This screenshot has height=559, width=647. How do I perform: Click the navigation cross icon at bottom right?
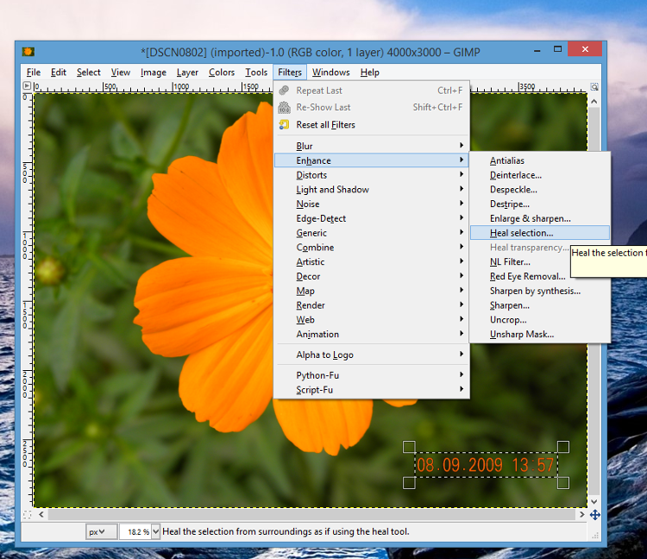coord(594,515)
